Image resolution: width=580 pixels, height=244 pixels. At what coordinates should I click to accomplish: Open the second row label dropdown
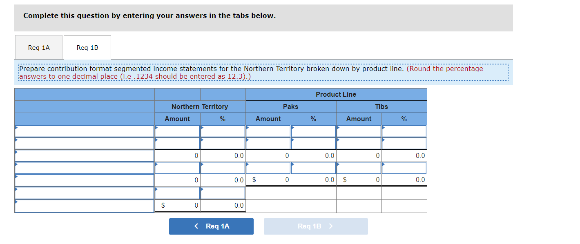pos(84,143)
